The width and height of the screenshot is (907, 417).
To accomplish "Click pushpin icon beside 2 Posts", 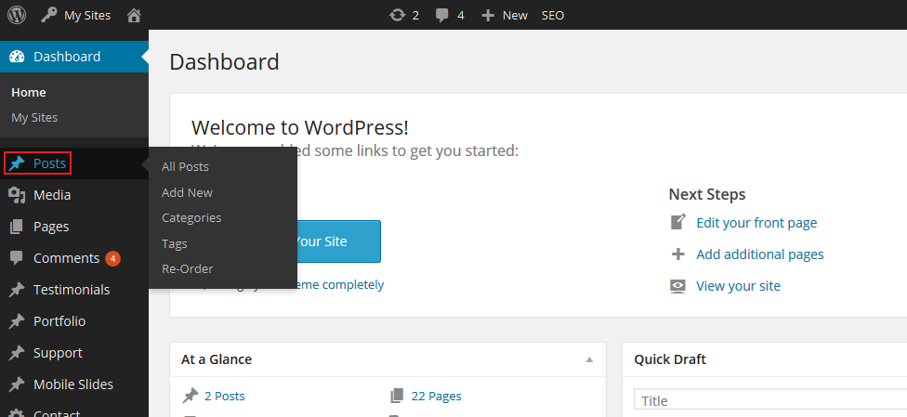I will [x=191, y=396].
